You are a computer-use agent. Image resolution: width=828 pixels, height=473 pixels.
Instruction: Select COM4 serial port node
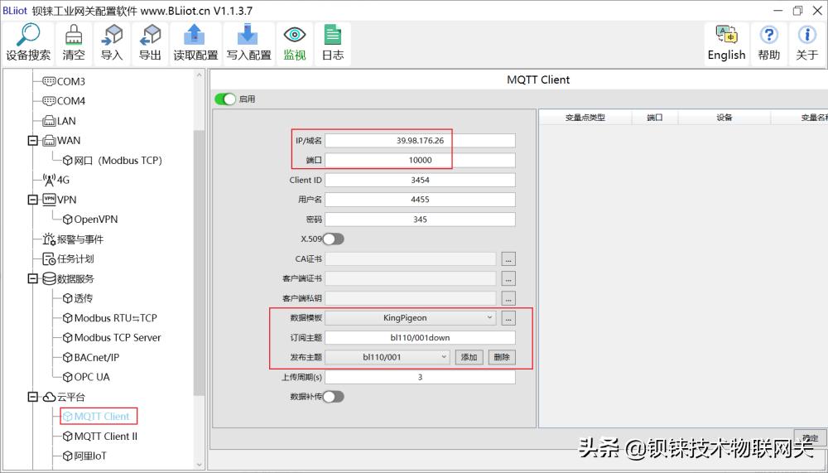tap(64, 101)
